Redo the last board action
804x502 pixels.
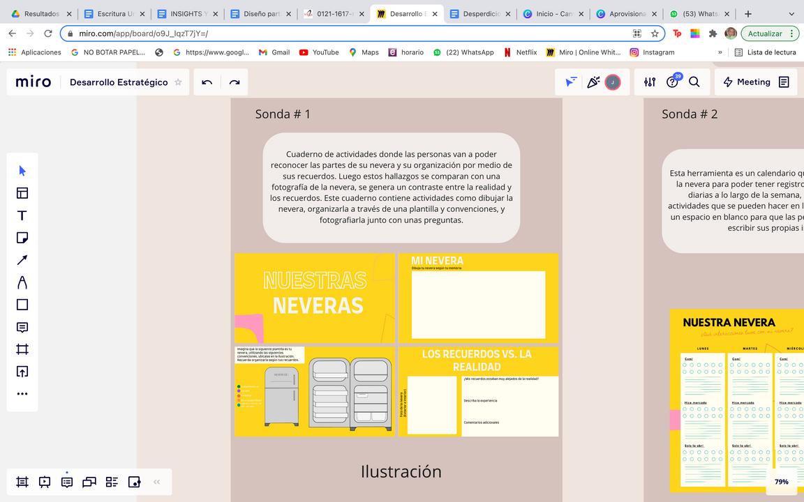click(x=234, y=82)
